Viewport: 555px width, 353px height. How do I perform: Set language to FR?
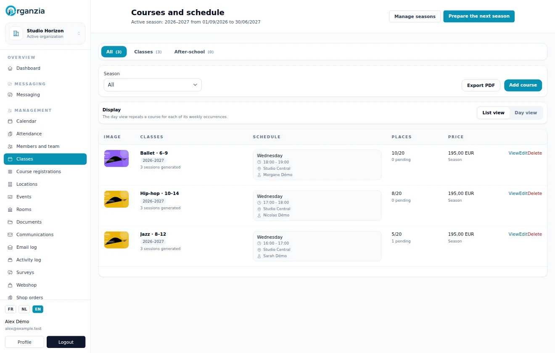point(11,309)
